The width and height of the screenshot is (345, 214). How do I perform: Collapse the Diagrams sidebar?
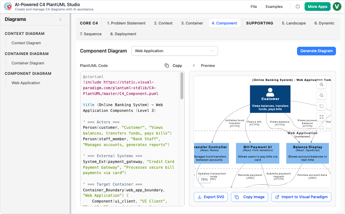[61, 19]
